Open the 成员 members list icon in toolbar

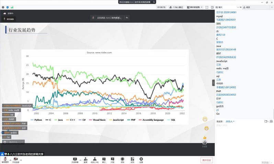94,159
